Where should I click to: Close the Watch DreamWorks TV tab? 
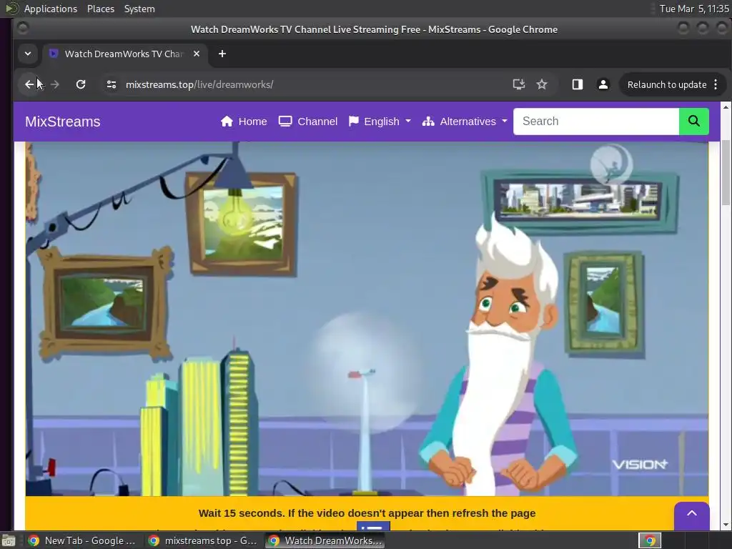pyautogui.click(x=197, y=54)
